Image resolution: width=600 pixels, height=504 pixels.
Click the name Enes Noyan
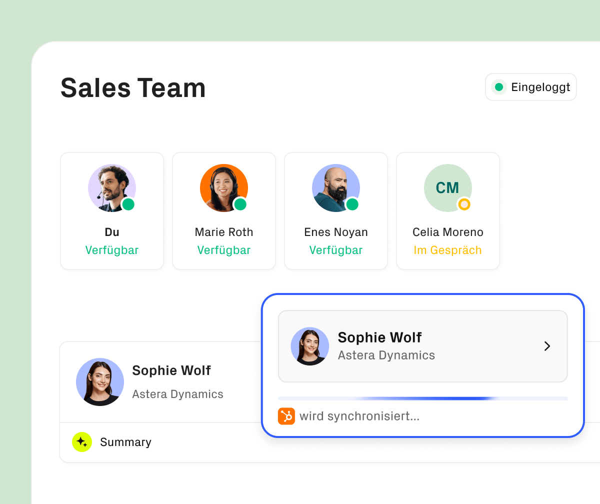(336, 232)
